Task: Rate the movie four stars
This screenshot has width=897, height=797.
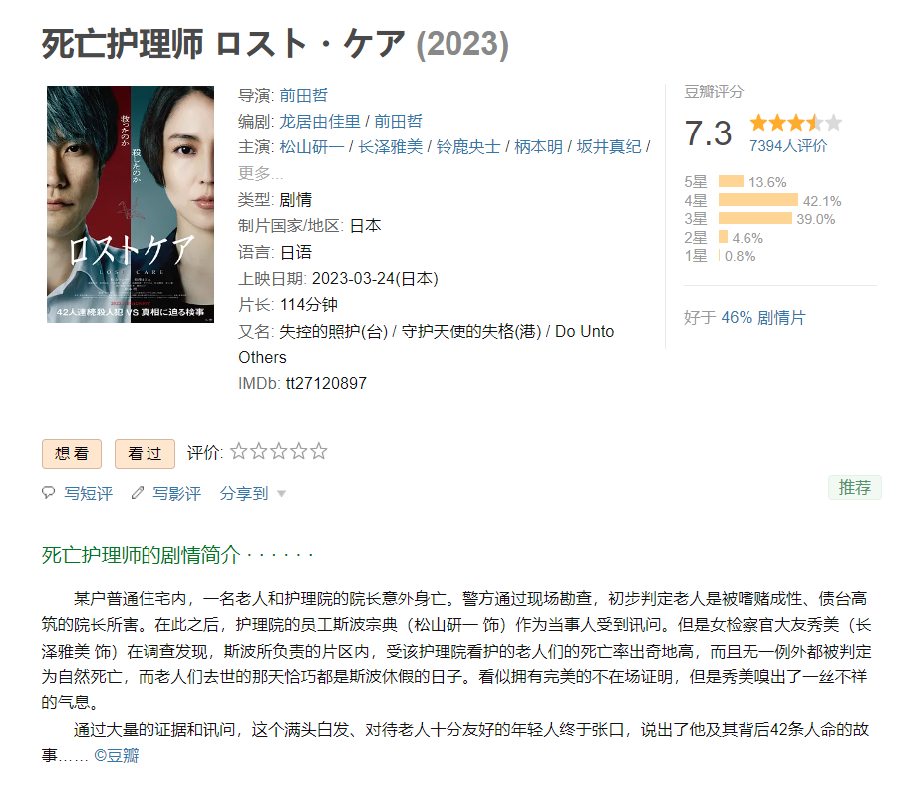Action: click(x=299, y=451)
